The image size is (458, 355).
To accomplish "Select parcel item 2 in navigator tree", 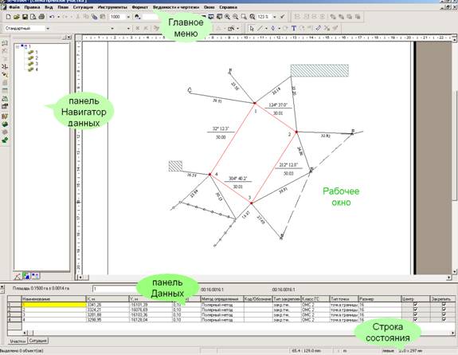I will tap(33, 58).
